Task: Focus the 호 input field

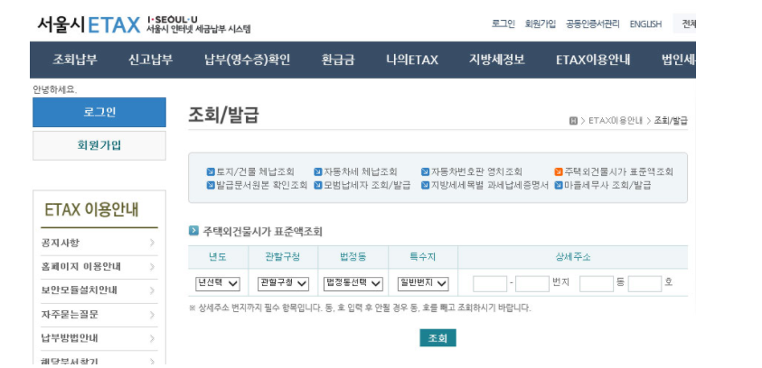Action: pos(644,283)
